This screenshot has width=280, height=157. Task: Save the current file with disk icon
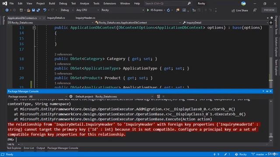coord(33,10)
